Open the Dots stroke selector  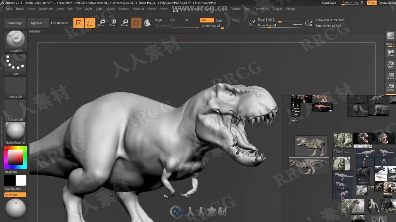15,65
